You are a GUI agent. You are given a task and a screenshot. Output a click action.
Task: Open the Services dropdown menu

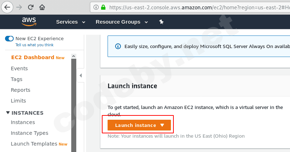[x=71, y=22]
